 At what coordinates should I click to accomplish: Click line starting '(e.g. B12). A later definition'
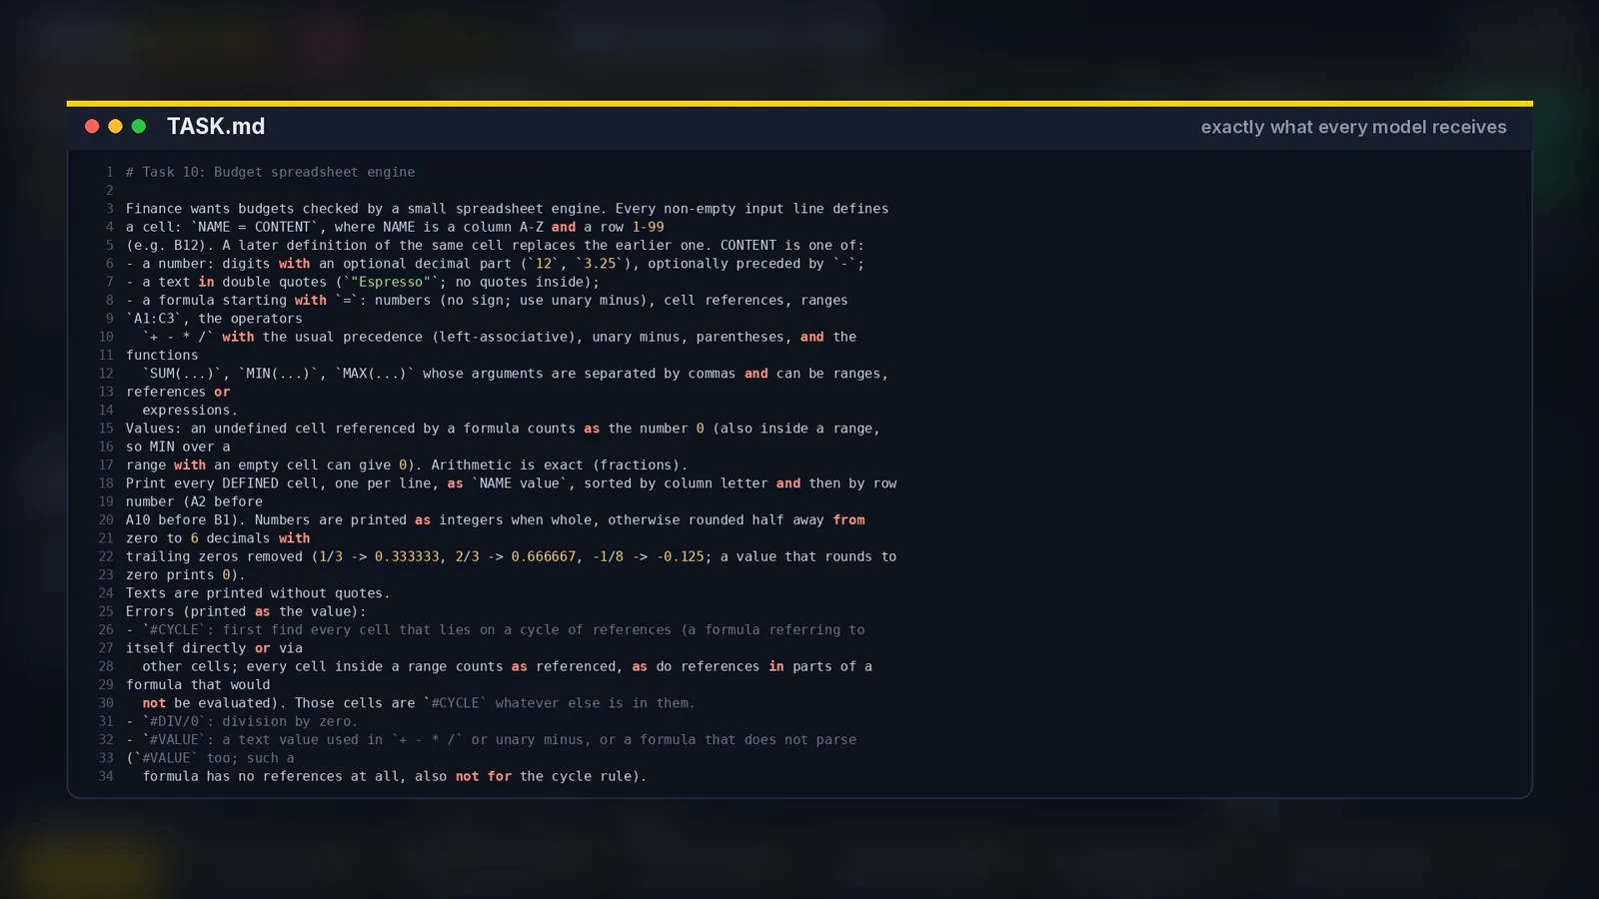495,245
